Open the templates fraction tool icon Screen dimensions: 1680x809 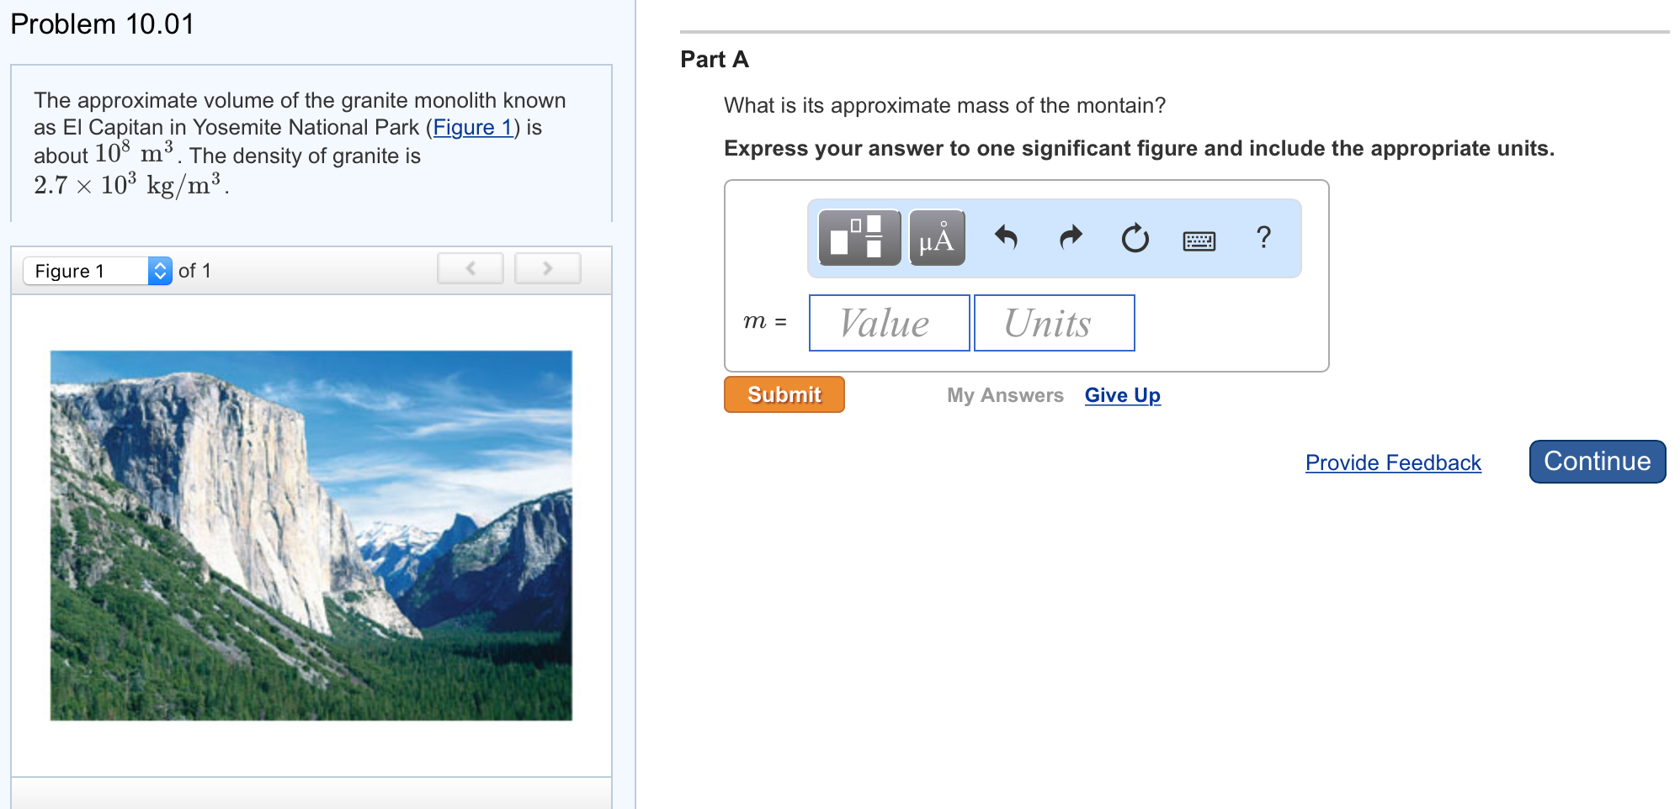[x=859, y=238]
